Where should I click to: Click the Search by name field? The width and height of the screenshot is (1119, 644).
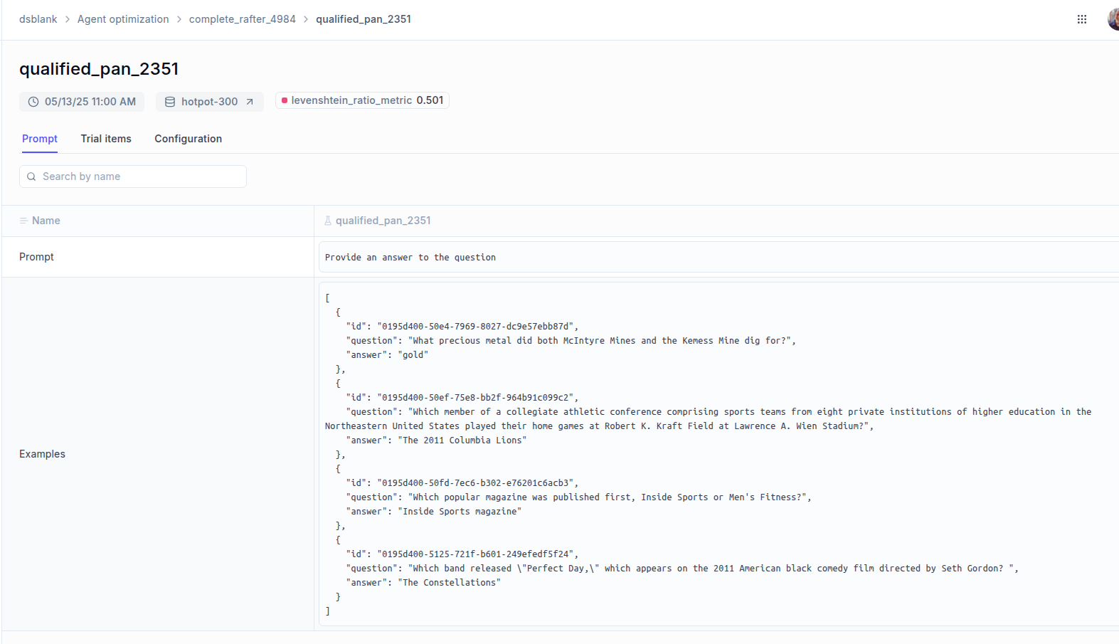(133, 176)
